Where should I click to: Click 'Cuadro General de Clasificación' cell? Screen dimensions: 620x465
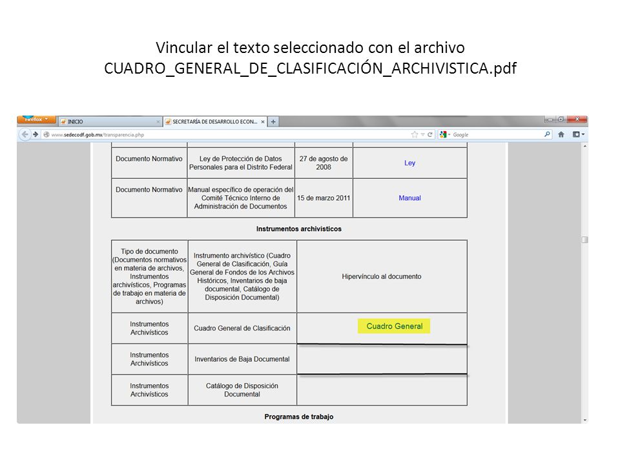242,328
